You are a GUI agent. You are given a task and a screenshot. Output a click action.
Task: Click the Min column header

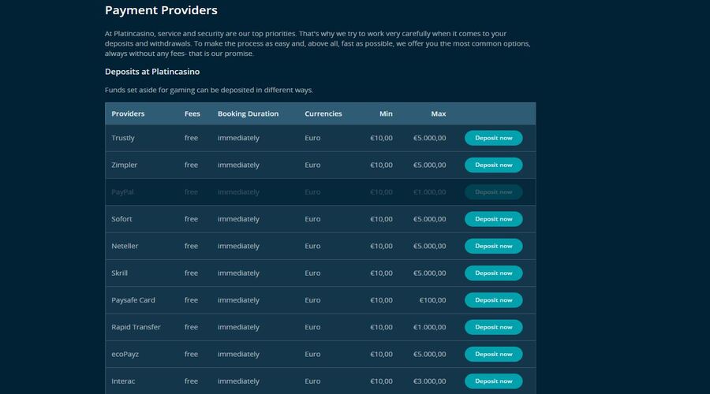pos(386,113)
